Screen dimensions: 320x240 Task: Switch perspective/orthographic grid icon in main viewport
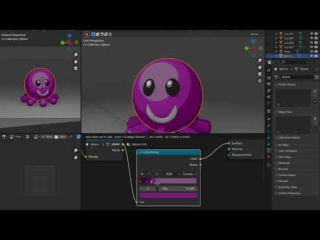click(x=259, y=81)
